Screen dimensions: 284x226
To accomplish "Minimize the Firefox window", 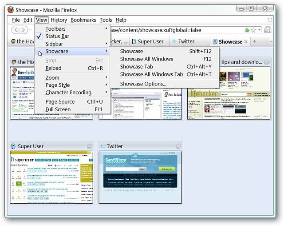I will click(x=241, y=8).
